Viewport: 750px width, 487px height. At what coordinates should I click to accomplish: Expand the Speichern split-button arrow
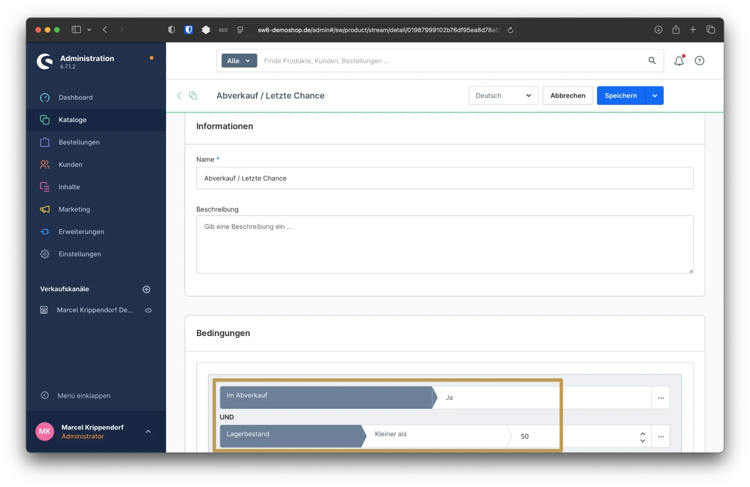tap(654, 96)
